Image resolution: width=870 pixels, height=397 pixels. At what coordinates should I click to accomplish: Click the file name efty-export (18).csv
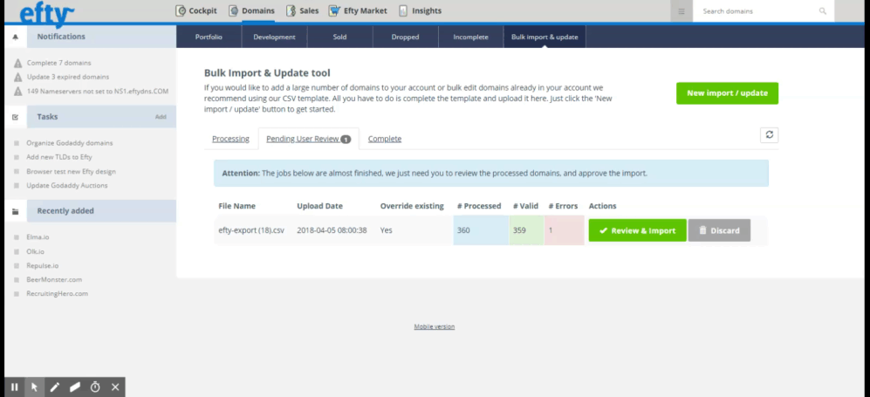[x=251, y=230]
